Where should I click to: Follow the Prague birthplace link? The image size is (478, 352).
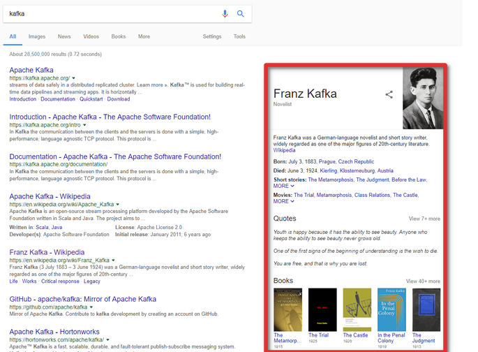(x=327, y=161)
